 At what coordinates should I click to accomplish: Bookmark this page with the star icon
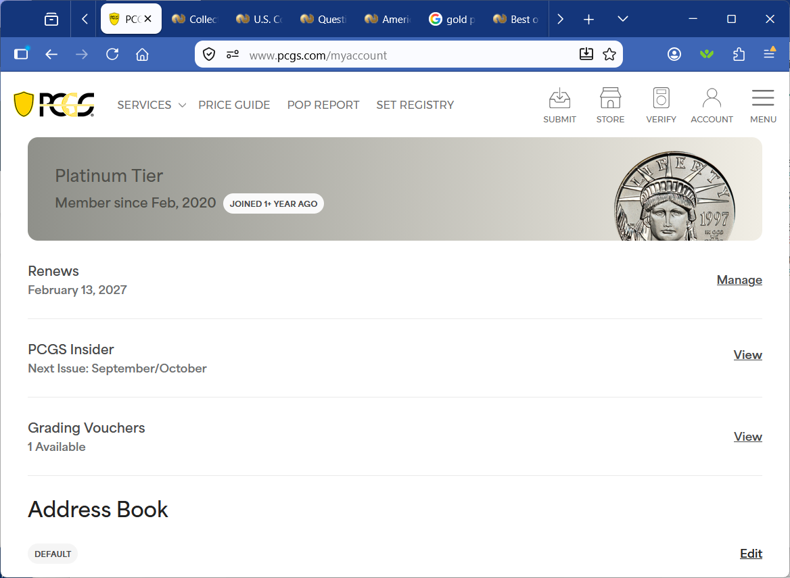coord(609,54)
